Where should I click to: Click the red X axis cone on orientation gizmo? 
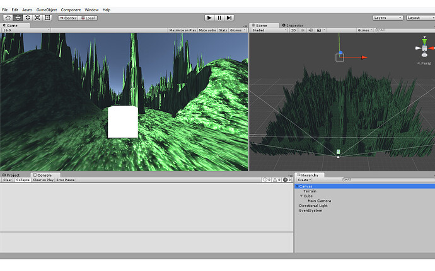pyautogui.click(x=431, y=48)
